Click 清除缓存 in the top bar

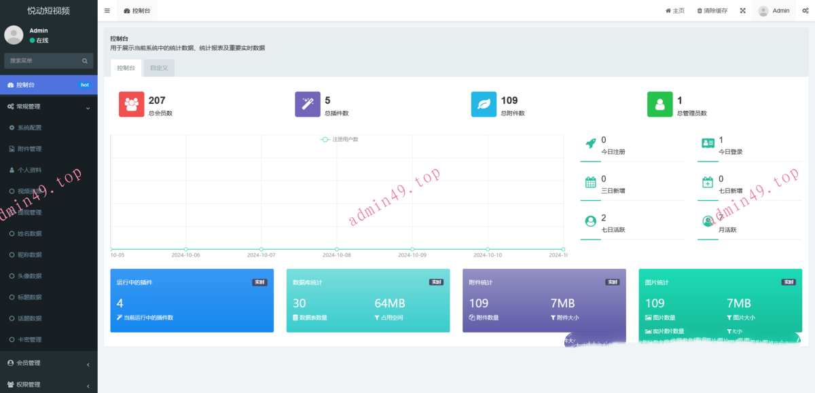coord(712,11)
